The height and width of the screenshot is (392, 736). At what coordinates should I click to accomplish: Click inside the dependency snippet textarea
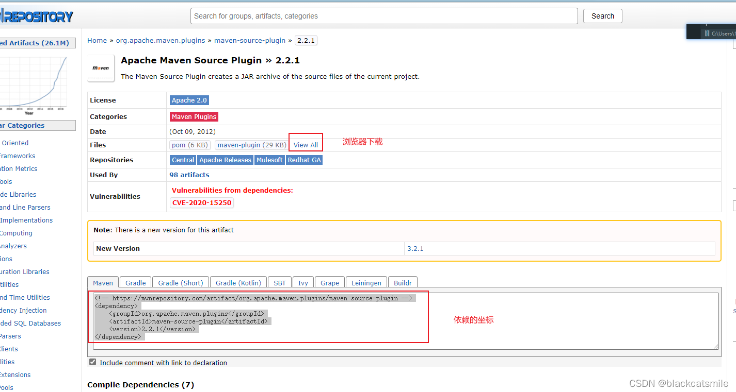pos(406,321)
